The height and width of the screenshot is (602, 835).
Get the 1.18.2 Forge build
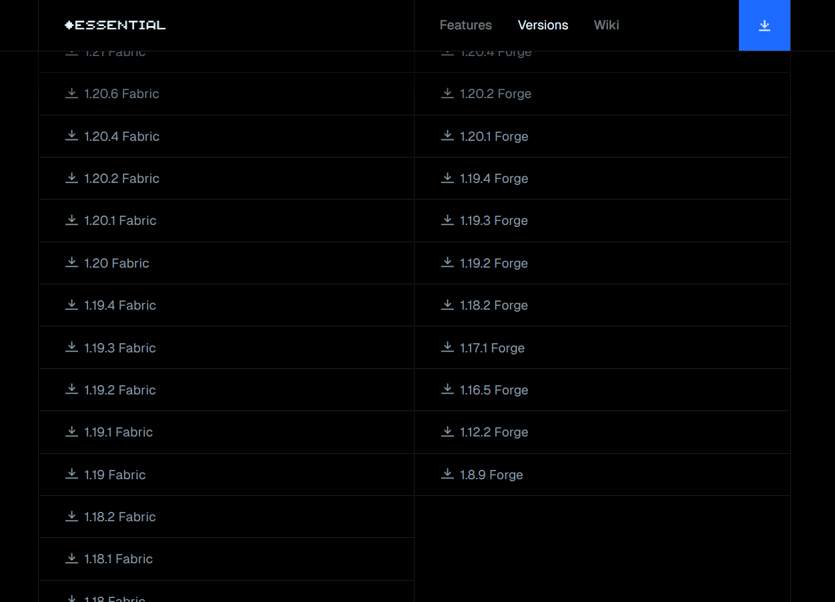494,306
